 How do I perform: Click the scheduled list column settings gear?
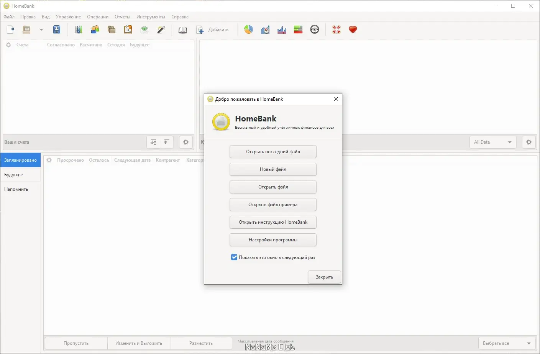[x=49, y=160]
